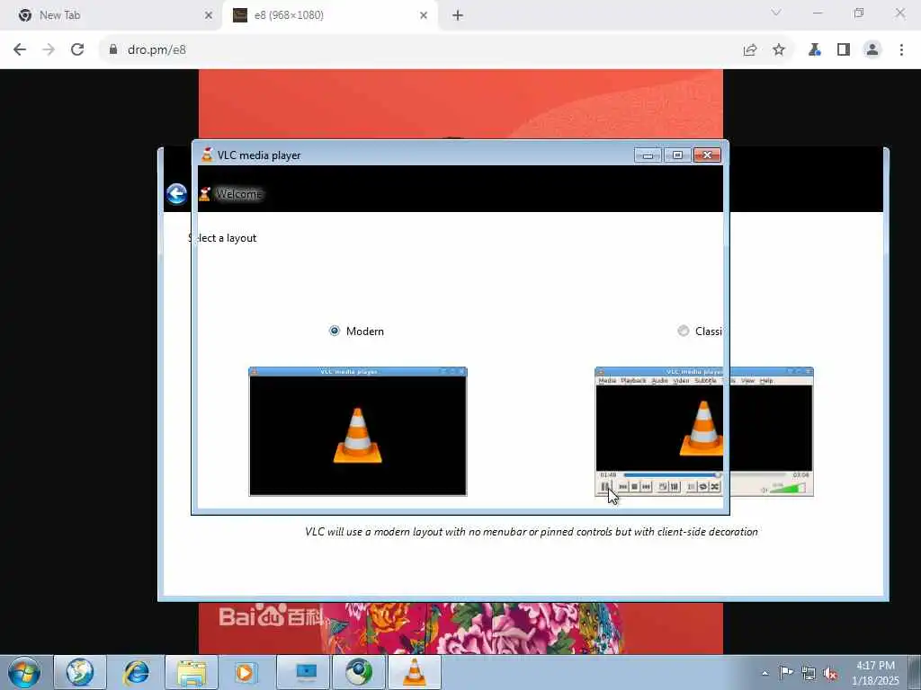The width and height of the screenshot is (921, 690).
Task: Open the browser profile avatar
Action: pos(872,50)
